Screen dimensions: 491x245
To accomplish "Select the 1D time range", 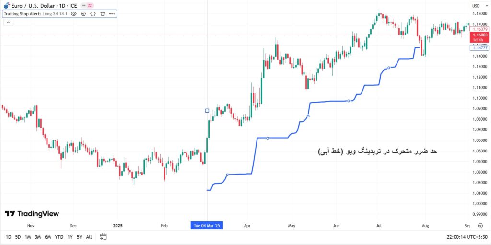I will point(9,237).
